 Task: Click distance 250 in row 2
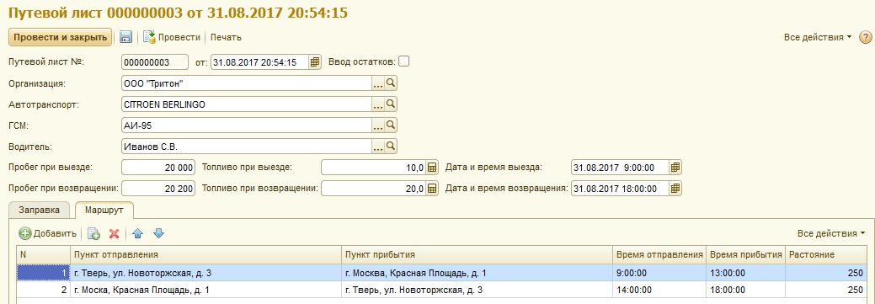(826, 290)
